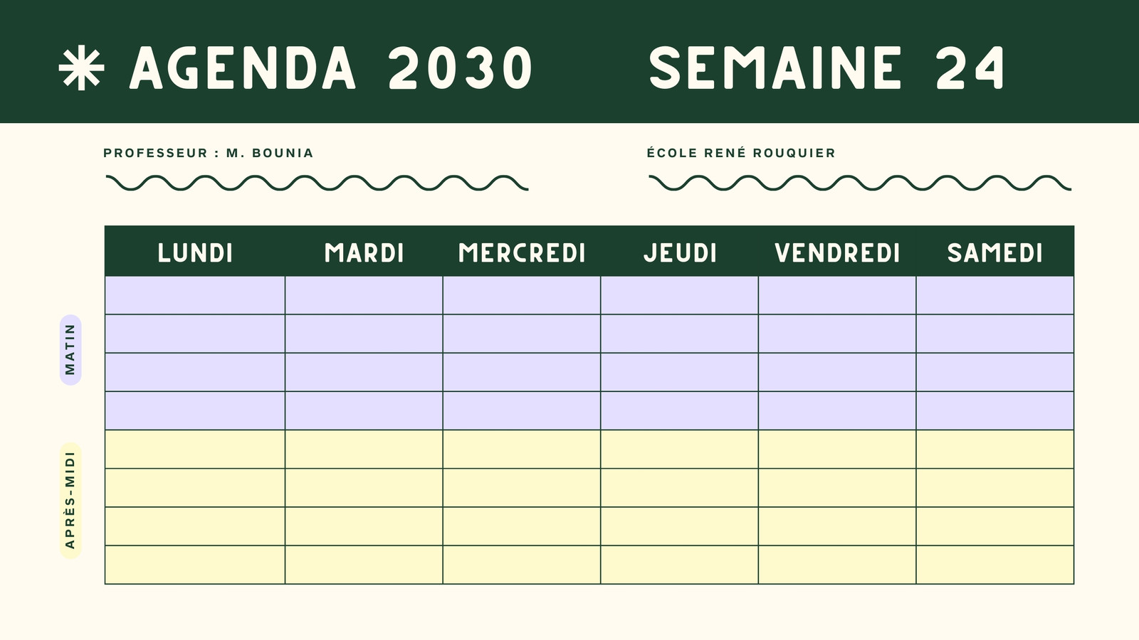Image resolution: width=1139 pixels, height=640 pixels.
Task: Click the LUNDI column header
Action: (195, 252)
